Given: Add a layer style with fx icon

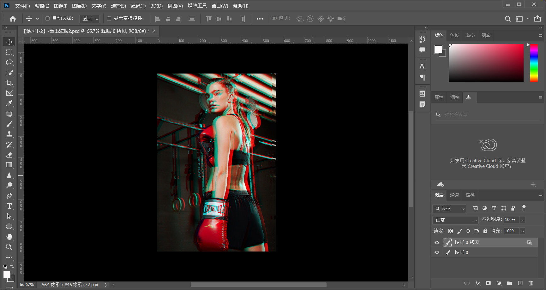Looking at the screenshot, I should [x=478, y=283].
